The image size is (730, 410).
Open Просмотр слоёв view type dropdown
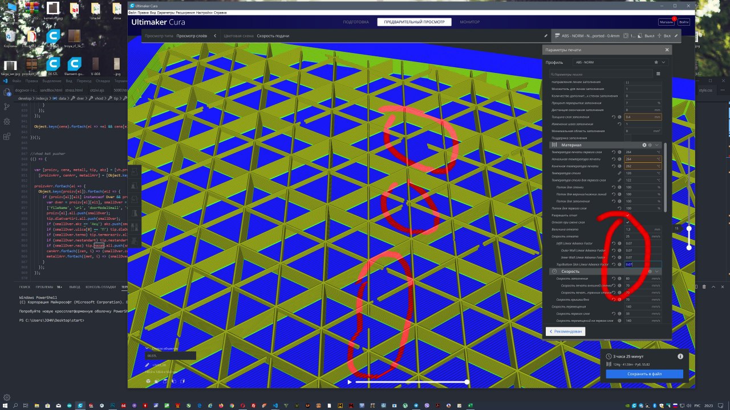coord(192,36)
